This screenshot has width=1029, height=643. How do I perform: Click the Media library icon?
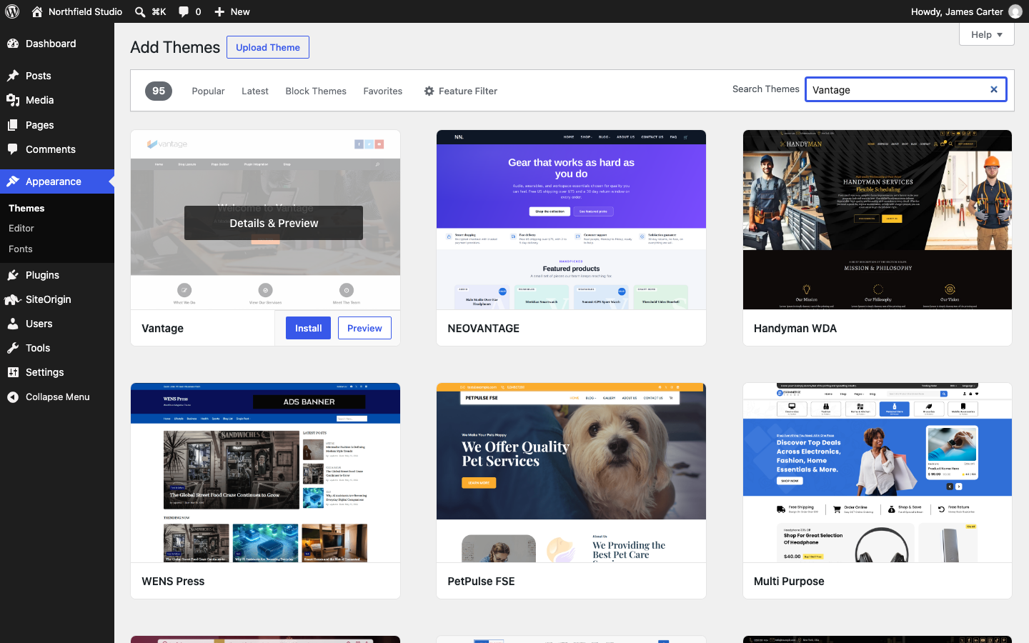[x=13, y=100]
